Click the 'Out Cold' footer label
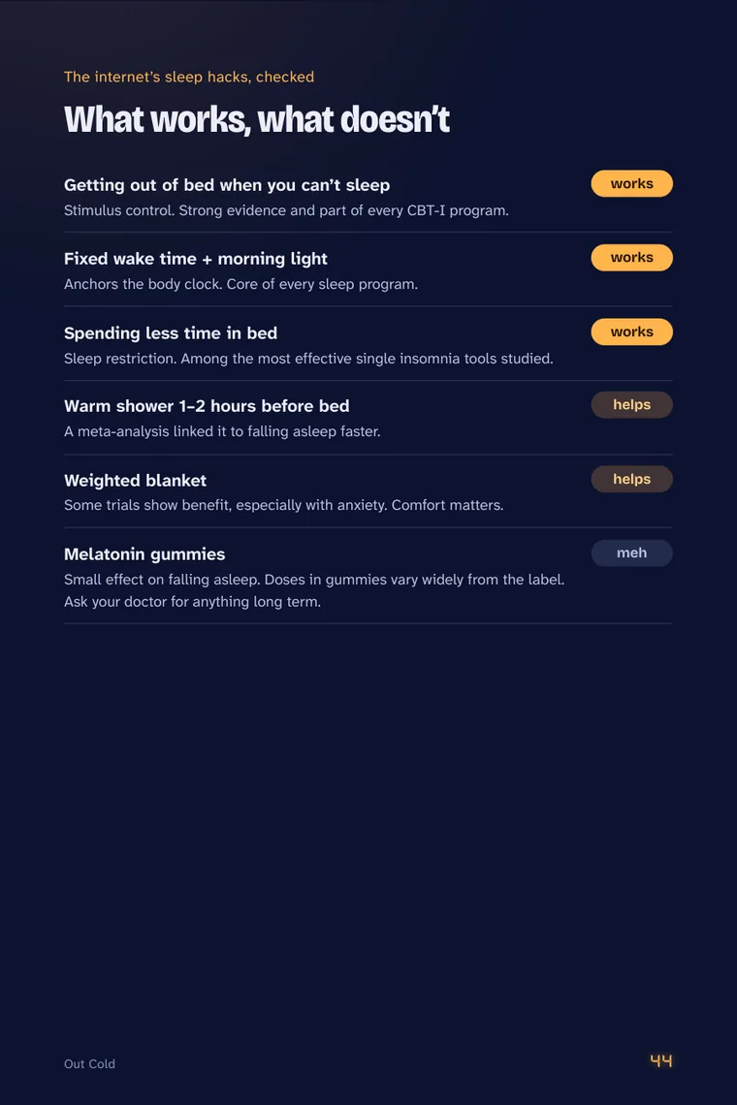737x1105 pixels. pyautogui.click(x=89, y=1064)
